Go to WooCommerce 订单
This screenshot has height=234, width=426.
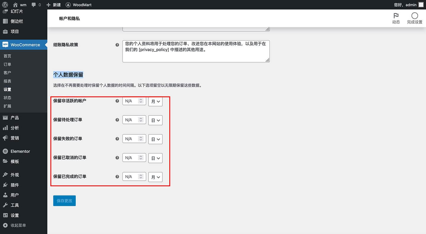7,64
